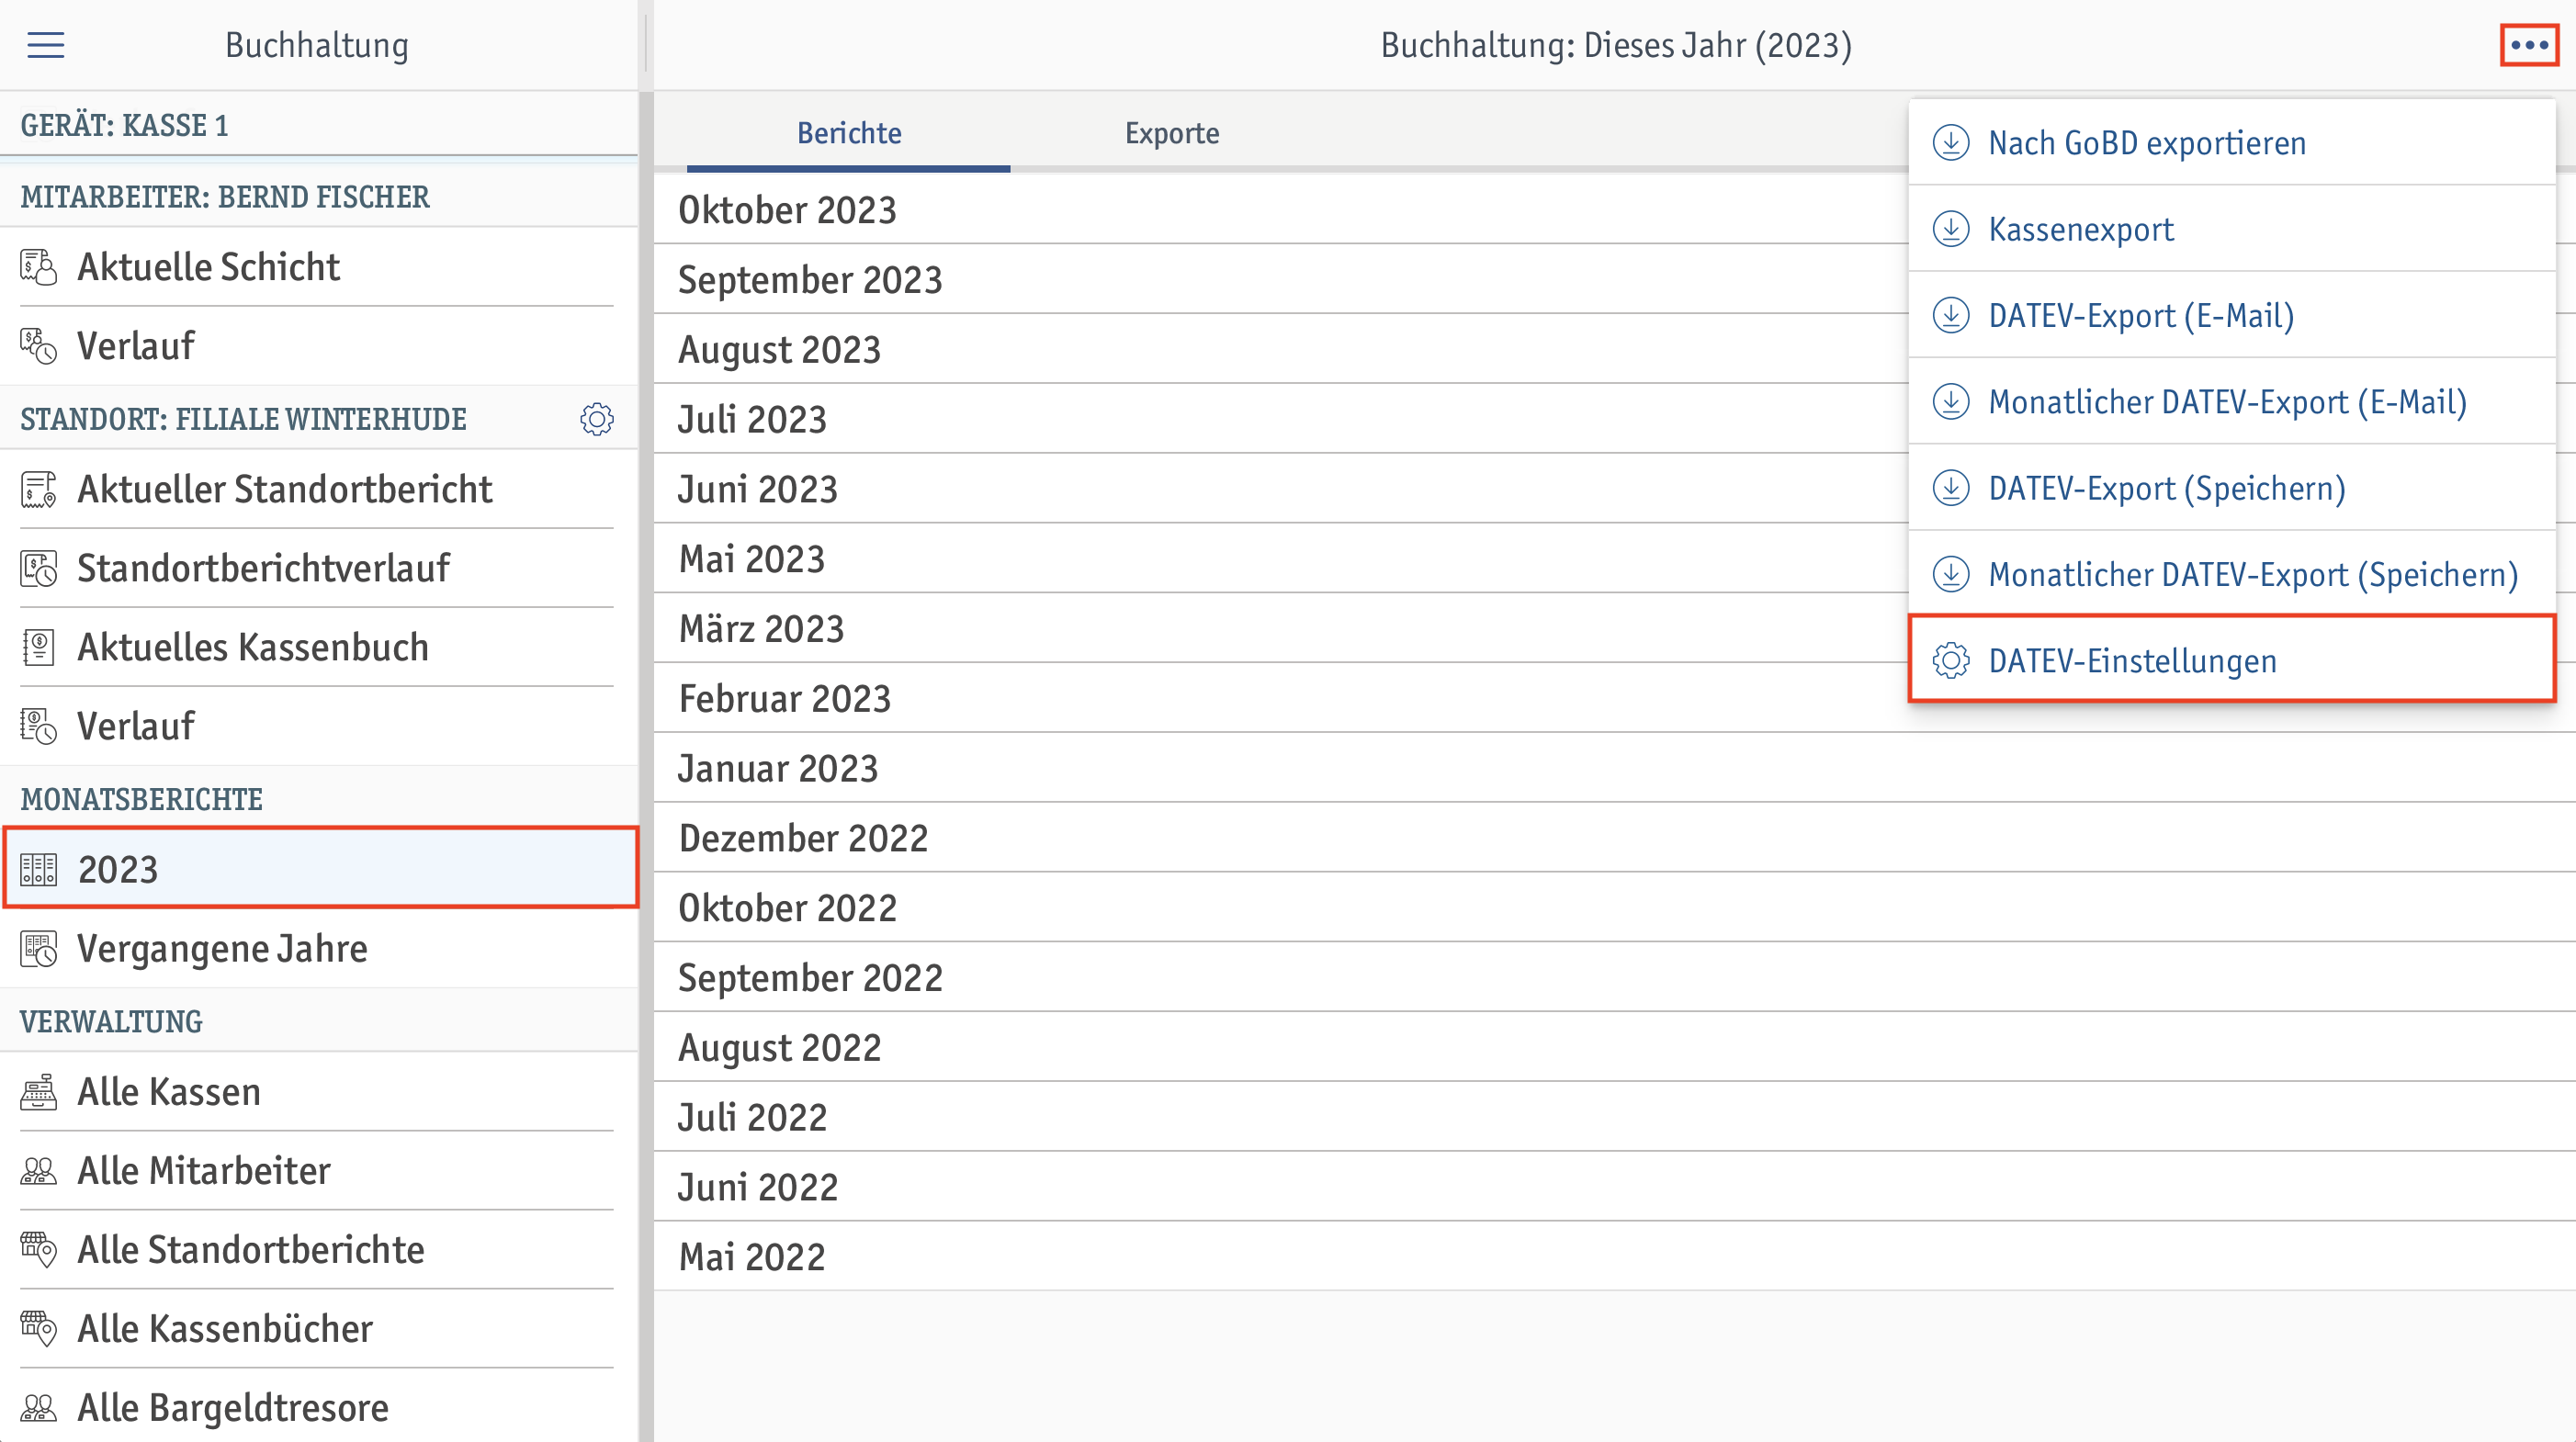Screen dimensions: 2576x1442
Task: Click the Alle Standortberichte icon
Action: (x=39, y=1250)
